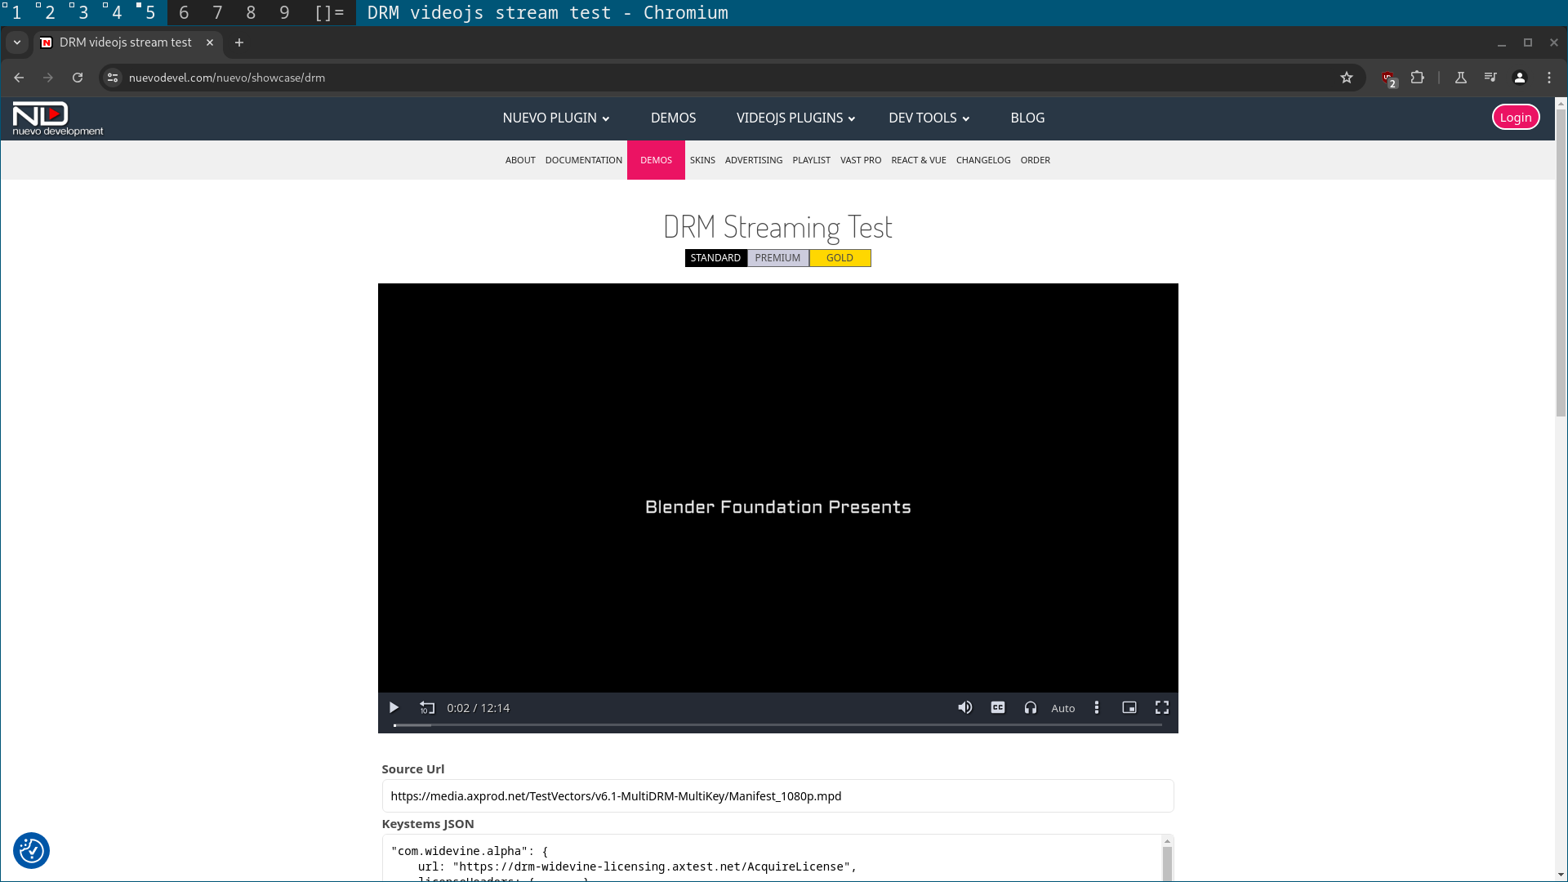Click the rewind 10 seconds icon
Image resolution: width=1568 pixels, height=882 pixels.
click(x=427, y=708)
